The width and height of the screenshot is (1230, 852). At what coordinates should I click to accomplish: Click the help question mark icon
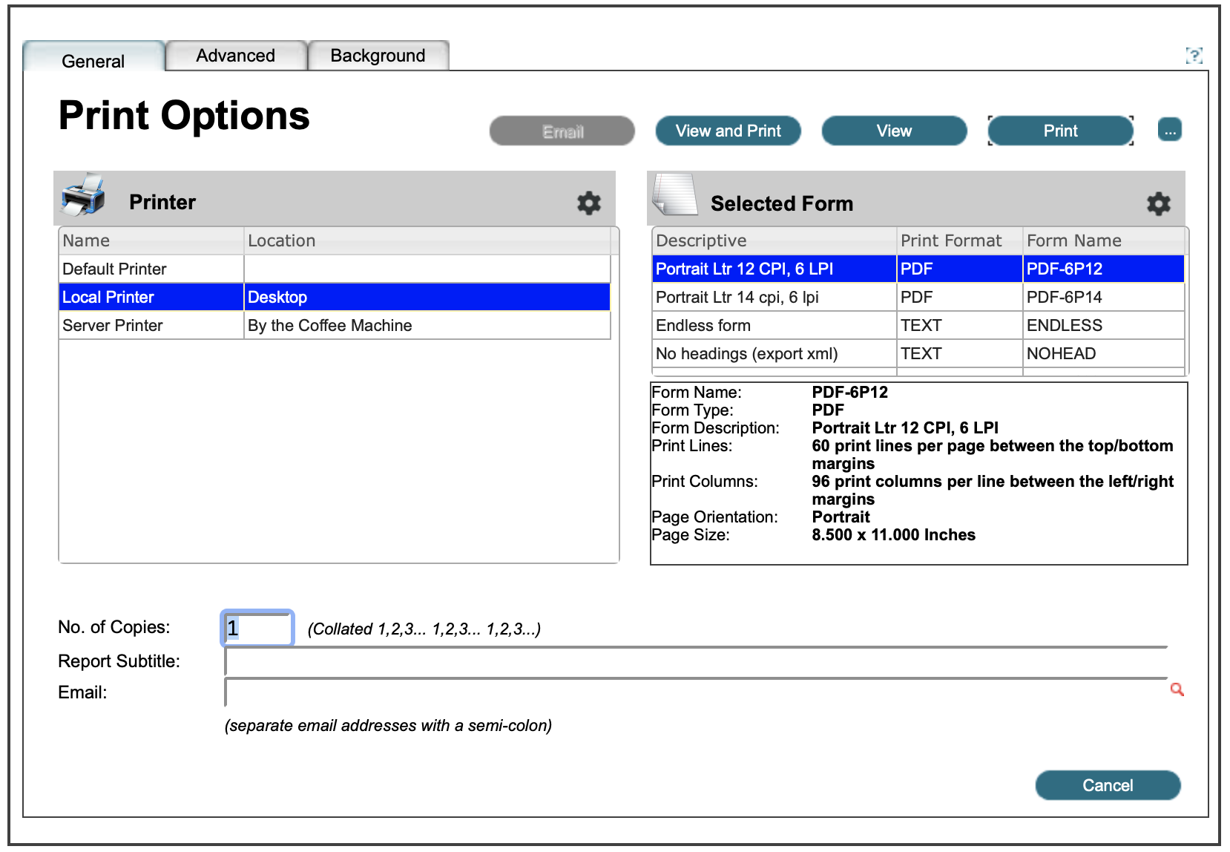pyautogui.click(x=1194, y=55)
